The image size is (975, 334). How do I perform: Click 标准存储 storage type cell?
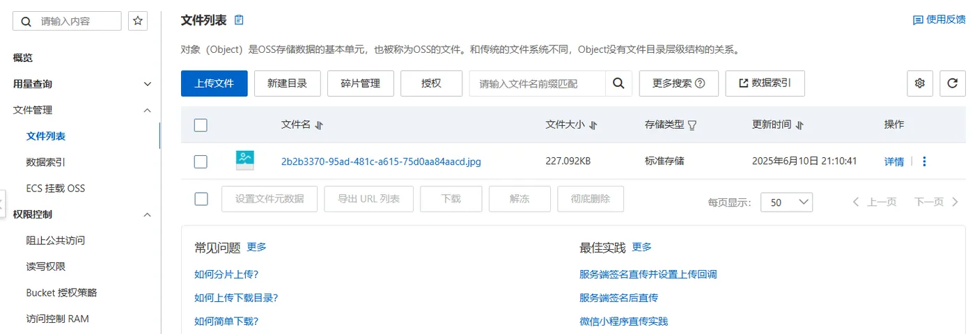[664, 161]
